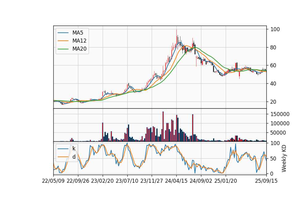Click the tallest volume bar near 160000
296x213 pixels.
tap(163, 127)
